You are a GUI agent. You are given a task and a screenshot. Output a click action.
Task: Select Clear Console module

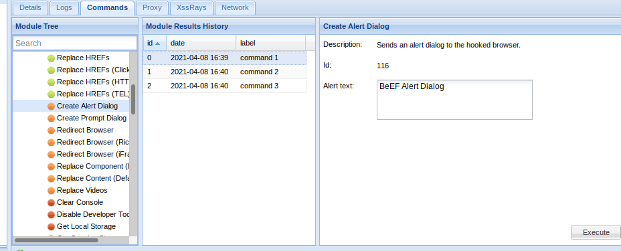point(80,202)
